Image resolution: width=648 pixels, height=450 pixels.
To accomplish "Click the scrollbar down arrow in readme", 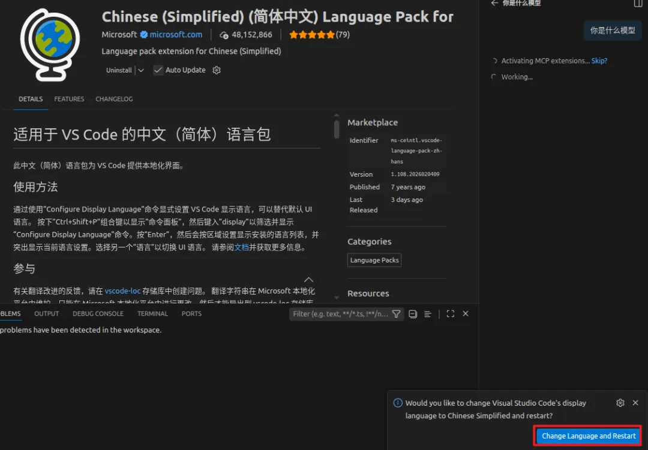I will pyautogui.click(x=337, y=298).
